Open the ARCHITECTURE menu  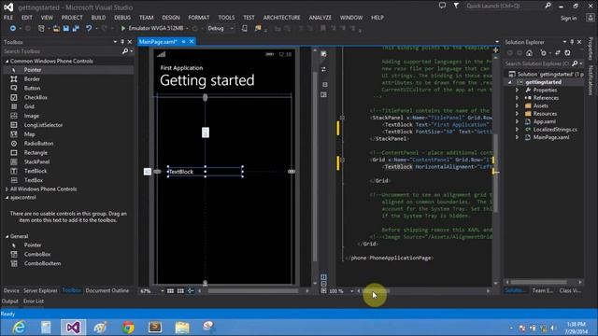coord(281,18)
